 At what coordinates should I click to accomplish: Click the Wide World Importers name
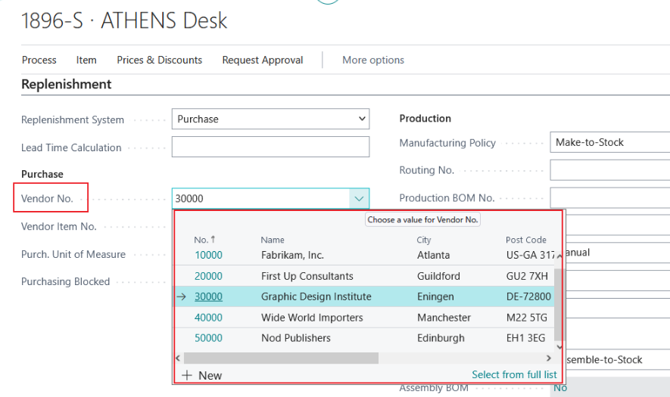pyautogui.click(x=312, y=318)
